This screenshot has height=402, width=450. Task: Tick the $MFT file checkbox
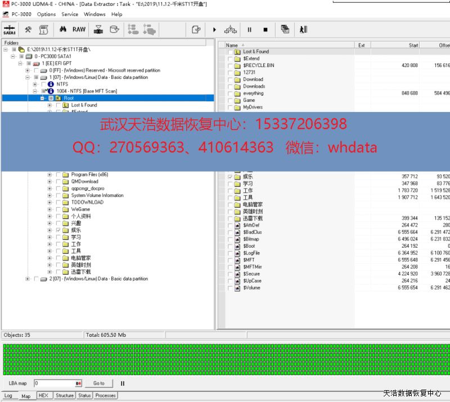tap(230, 260)
